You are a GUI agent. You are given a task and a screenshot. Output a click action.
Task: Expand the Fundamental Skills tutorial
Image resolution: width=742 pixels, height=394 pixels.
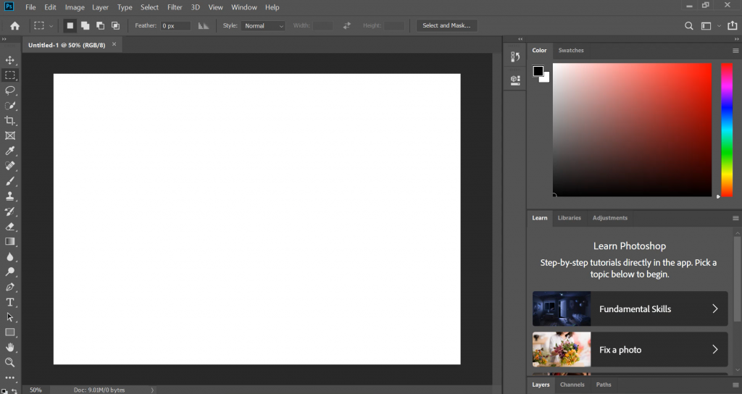click(x=630, y=309)
